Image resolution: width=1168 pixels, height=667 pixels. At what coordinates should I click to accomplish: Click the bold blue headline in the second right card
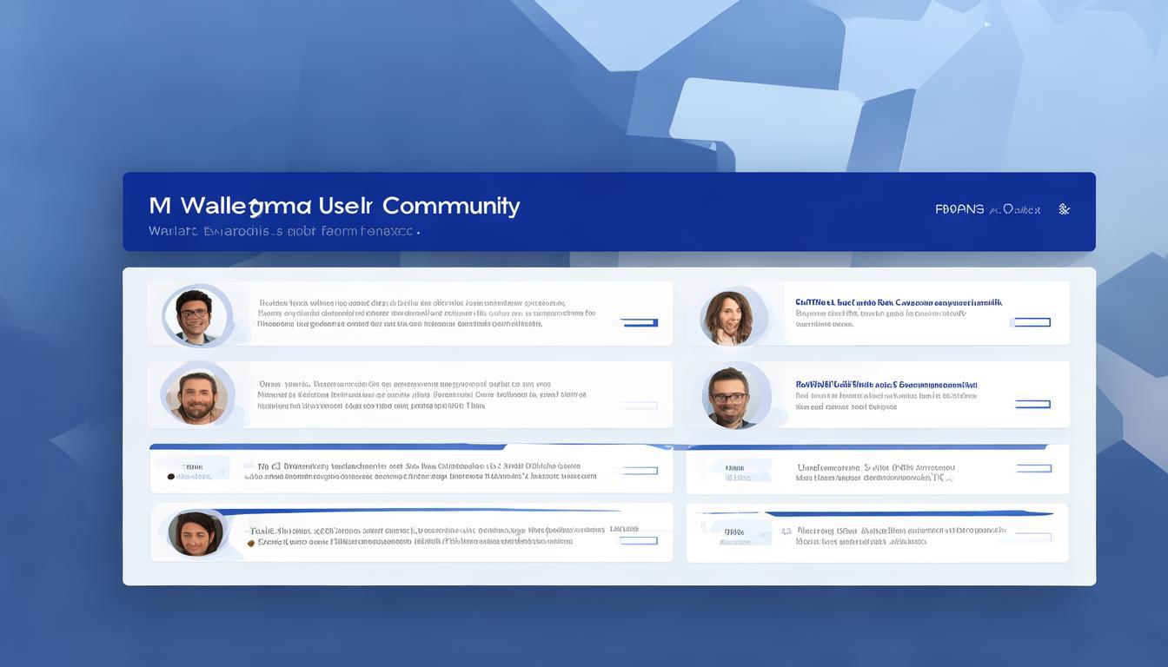coord(886,384)
